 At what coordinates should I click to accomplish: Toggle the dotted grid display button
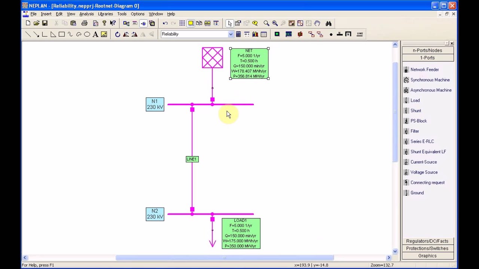pyautogui.click(x=182, y=23)
